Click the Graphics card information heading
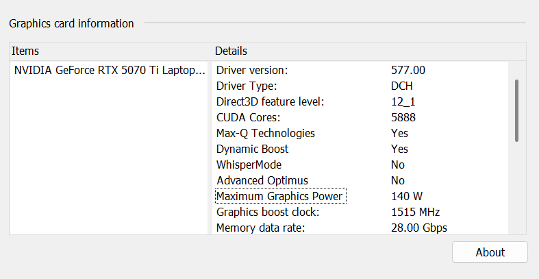 71,23
